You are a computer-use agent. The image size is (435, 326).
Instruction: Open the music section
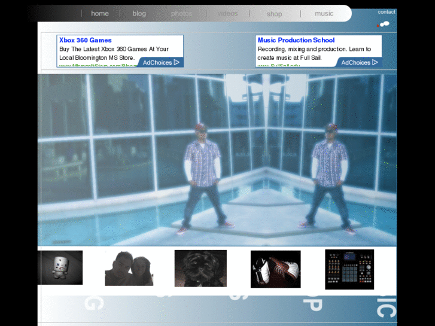pyautogui.click(x=324, y=13)
